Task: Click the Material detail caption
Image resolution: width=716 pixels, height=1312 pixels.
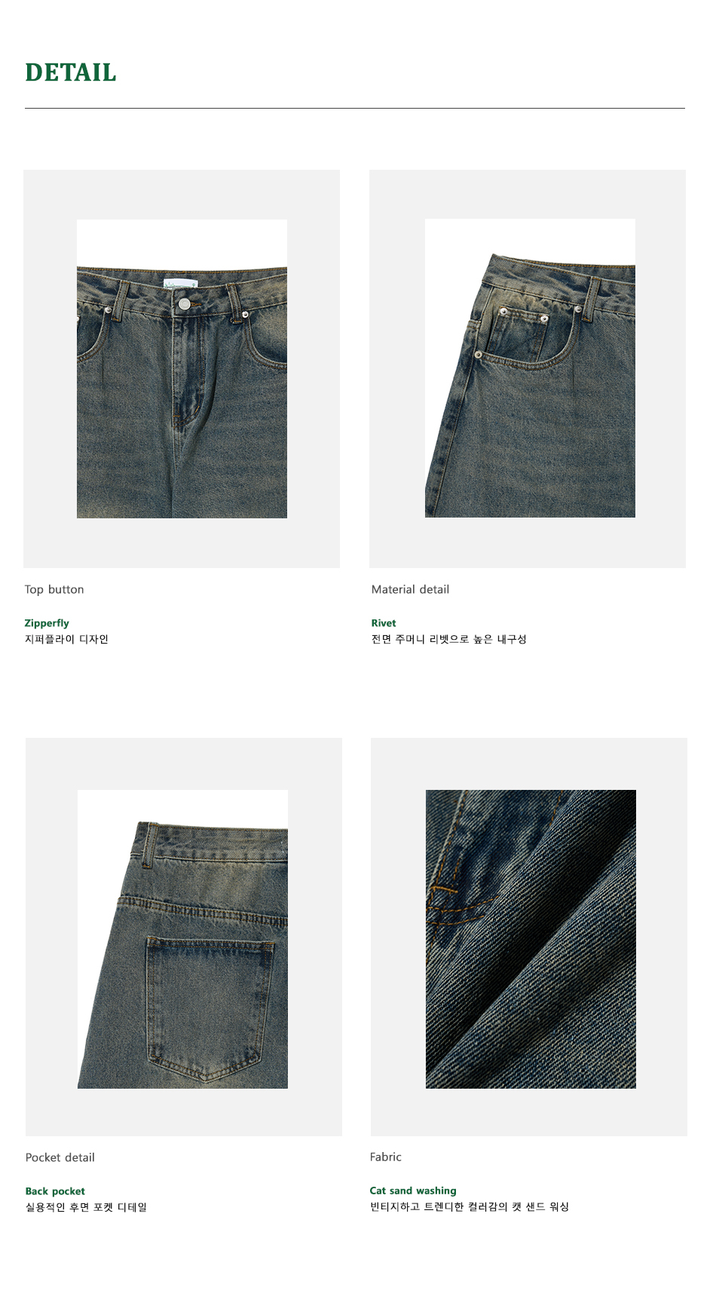Action: click(410, 589)
